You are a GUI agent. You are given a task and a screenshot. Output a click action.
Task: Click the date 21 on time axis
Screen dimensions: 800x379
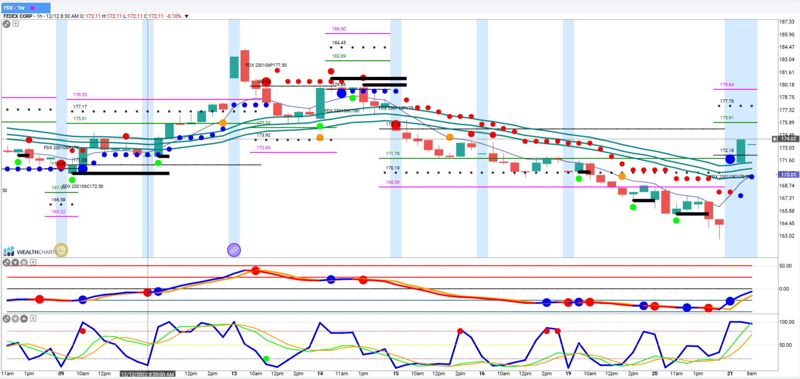[730, 373]
